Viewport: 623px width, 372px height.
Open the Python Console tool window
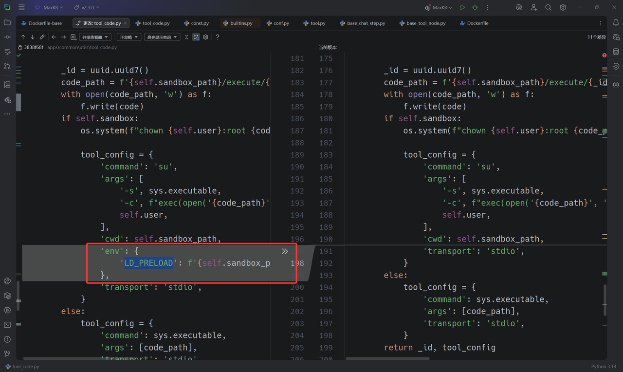(x=7, y=281)
